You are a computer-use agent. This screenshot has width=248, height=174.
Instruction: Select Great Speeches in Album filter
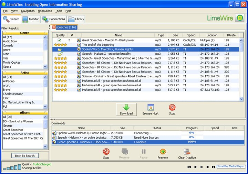[13, 130]
